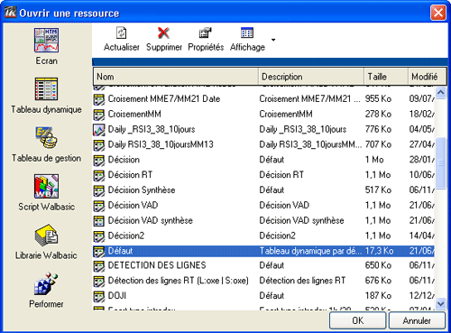Image resolution: width=451 pixels, height=333 pixels.
Task: Click the '278 Ko' size cell
Action: click(378, 115)
